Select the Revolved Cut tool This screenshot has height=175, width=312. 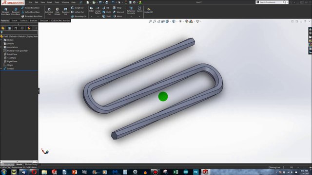point(65,12)
